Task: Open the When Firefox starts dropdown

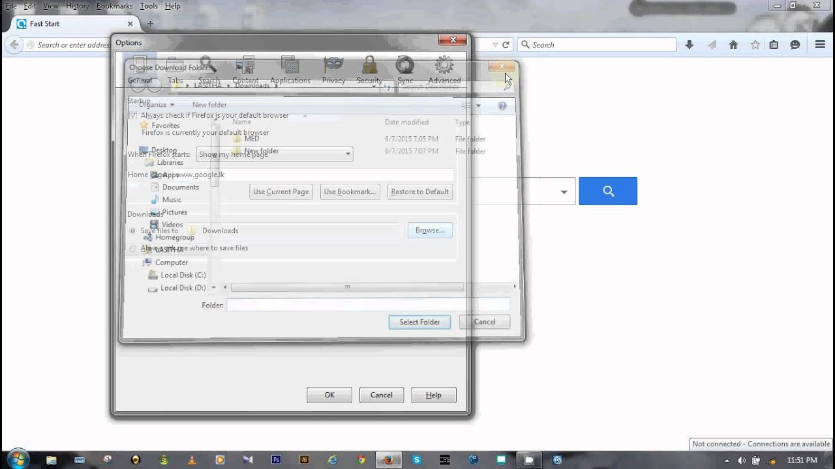Action: pyautogui.click(x=275, y=154)
